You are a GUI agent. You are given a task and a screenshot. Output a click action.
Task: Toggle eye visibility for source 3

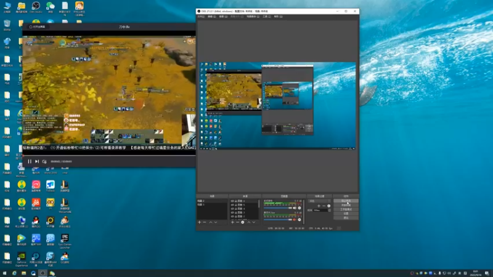click(232, 212)
